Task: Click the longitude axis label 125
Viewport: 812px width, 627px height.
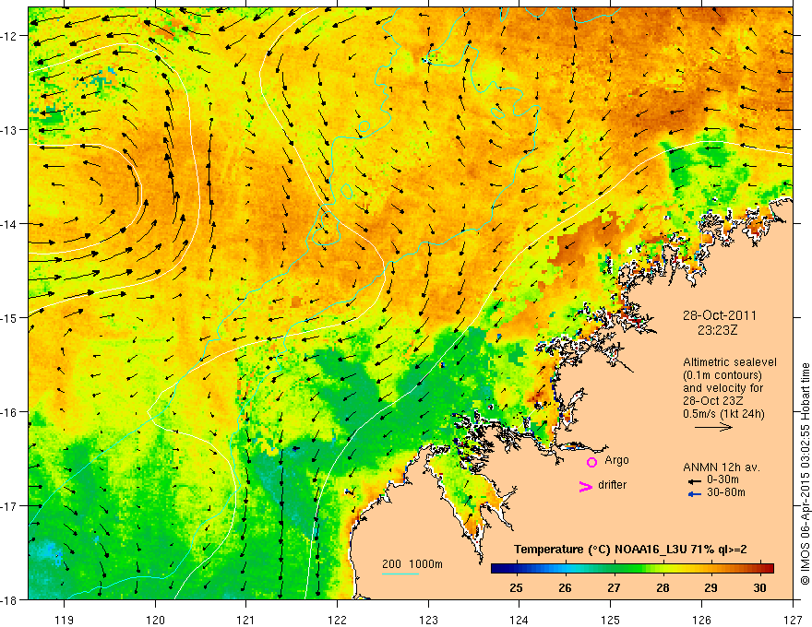Action: (611, 620)
